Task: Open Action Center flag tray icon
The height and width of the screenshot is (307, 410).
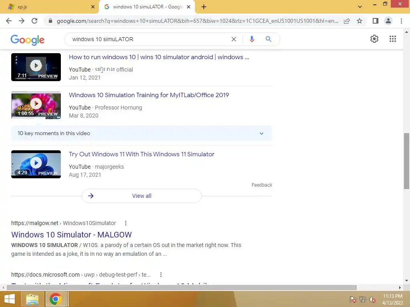Action: 353,299
